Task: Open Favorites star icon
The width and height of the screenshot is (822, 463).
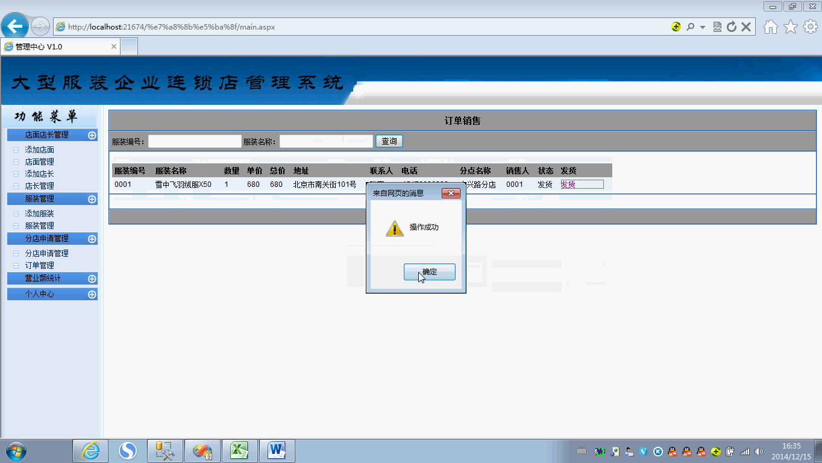Action: (791, 27)
